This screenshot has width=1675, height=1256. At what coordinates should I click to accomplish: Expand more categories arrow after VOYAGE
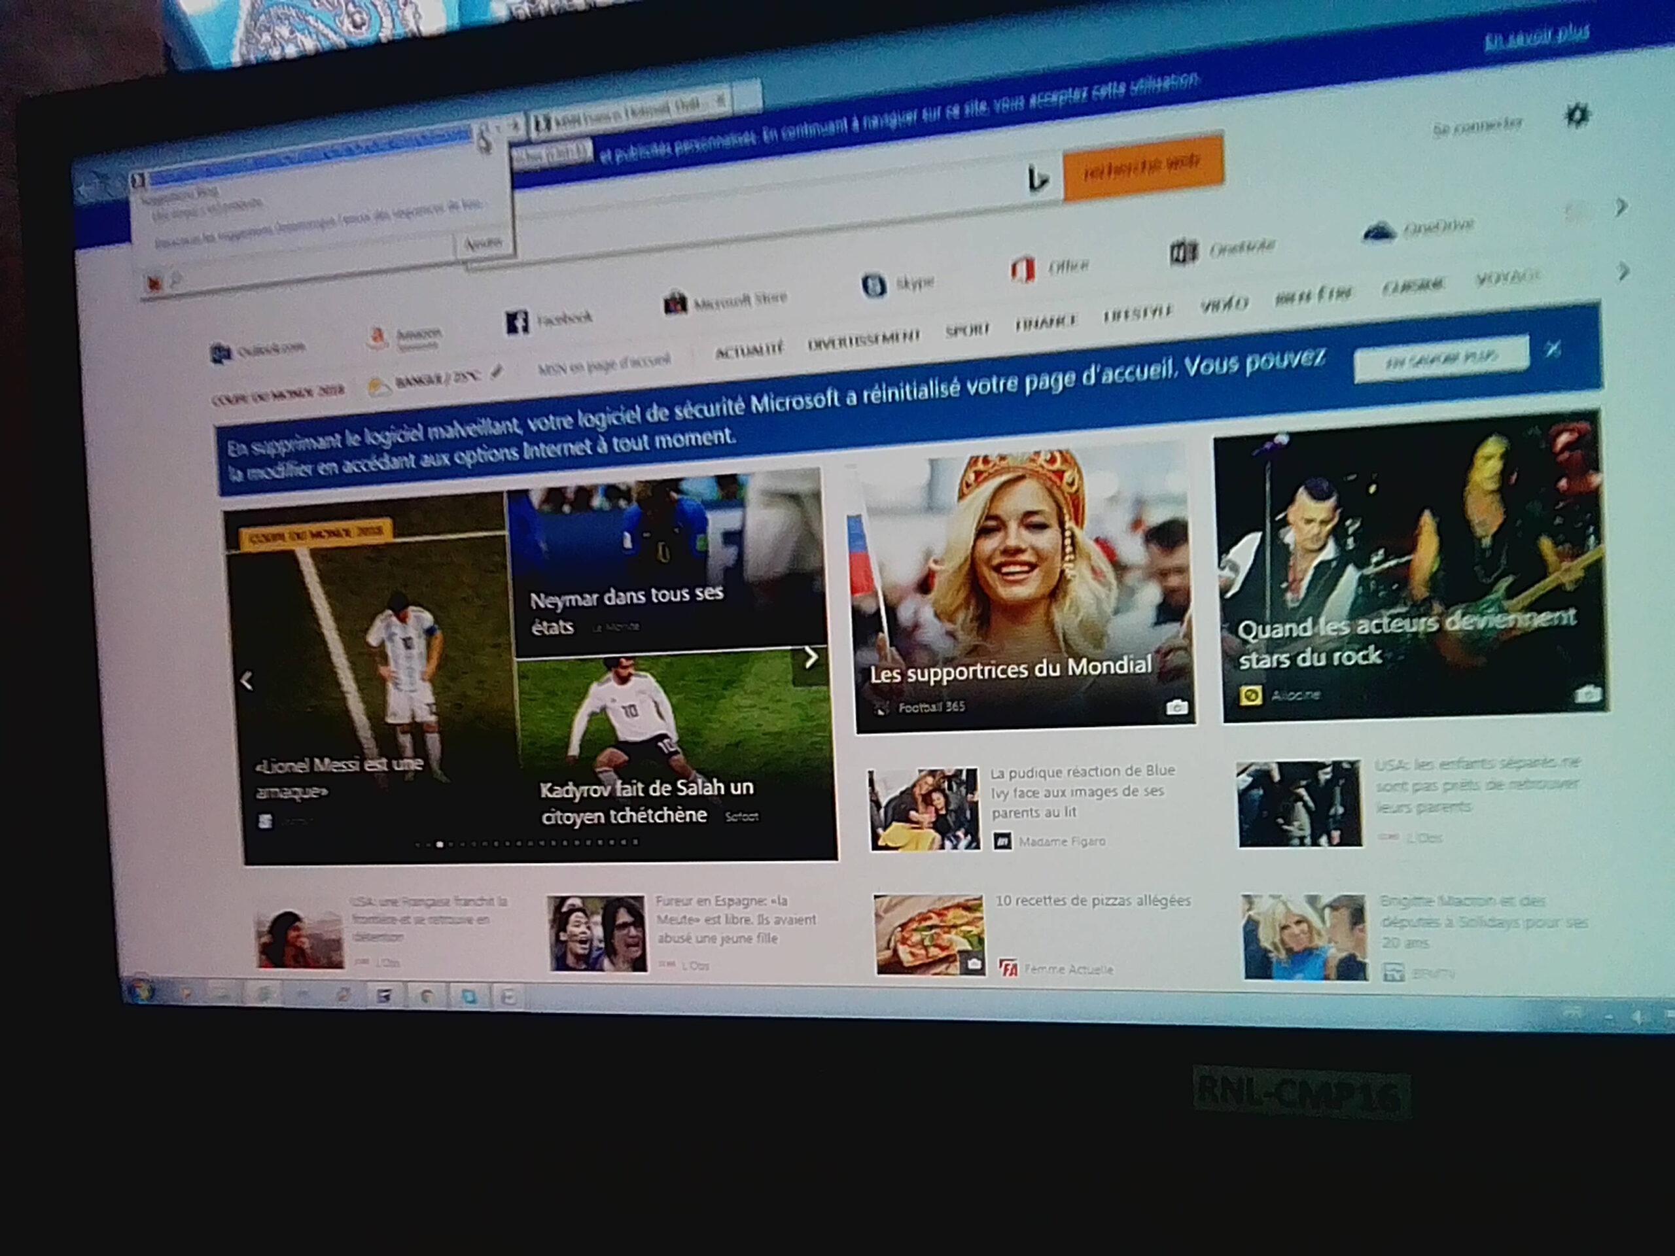pos(1623,271)
